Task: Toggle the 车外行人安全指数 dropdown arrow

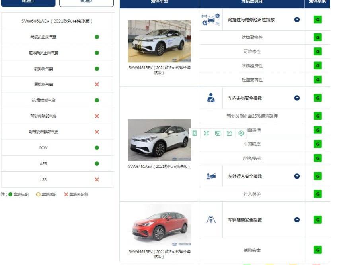Action: tap(297, 176)
